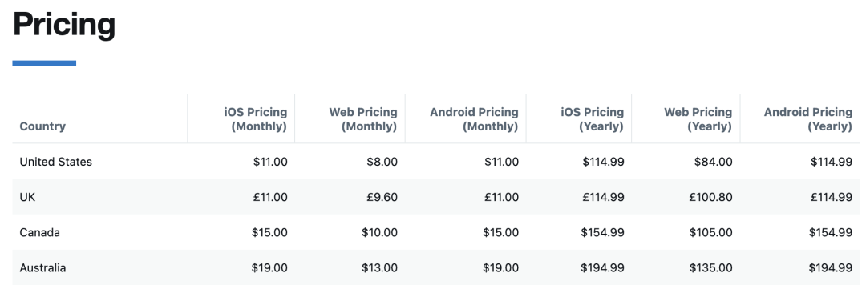Select the United States row label
The image size is (866, 289).
click(x=56, y=162)
